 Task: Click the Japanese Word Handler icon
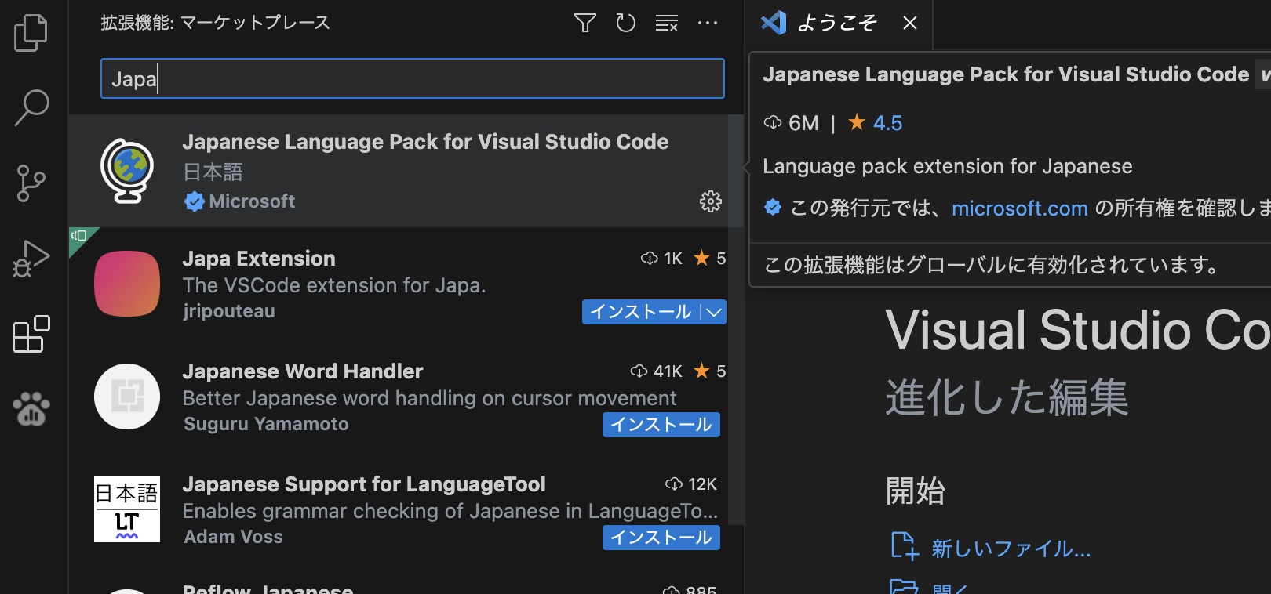click(127, 397)
